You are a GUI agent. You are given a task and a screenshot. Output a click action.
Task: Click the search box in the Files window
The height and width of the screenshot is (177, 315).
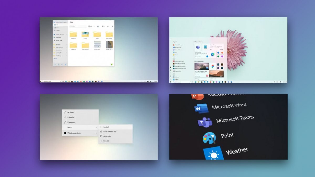pyautogui.click(x=78, y=26)
